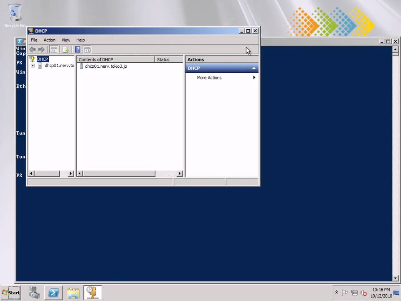Select the DHCP root node in the tree
This screenshot has width=401, height=301.
[x=43, y=59]
